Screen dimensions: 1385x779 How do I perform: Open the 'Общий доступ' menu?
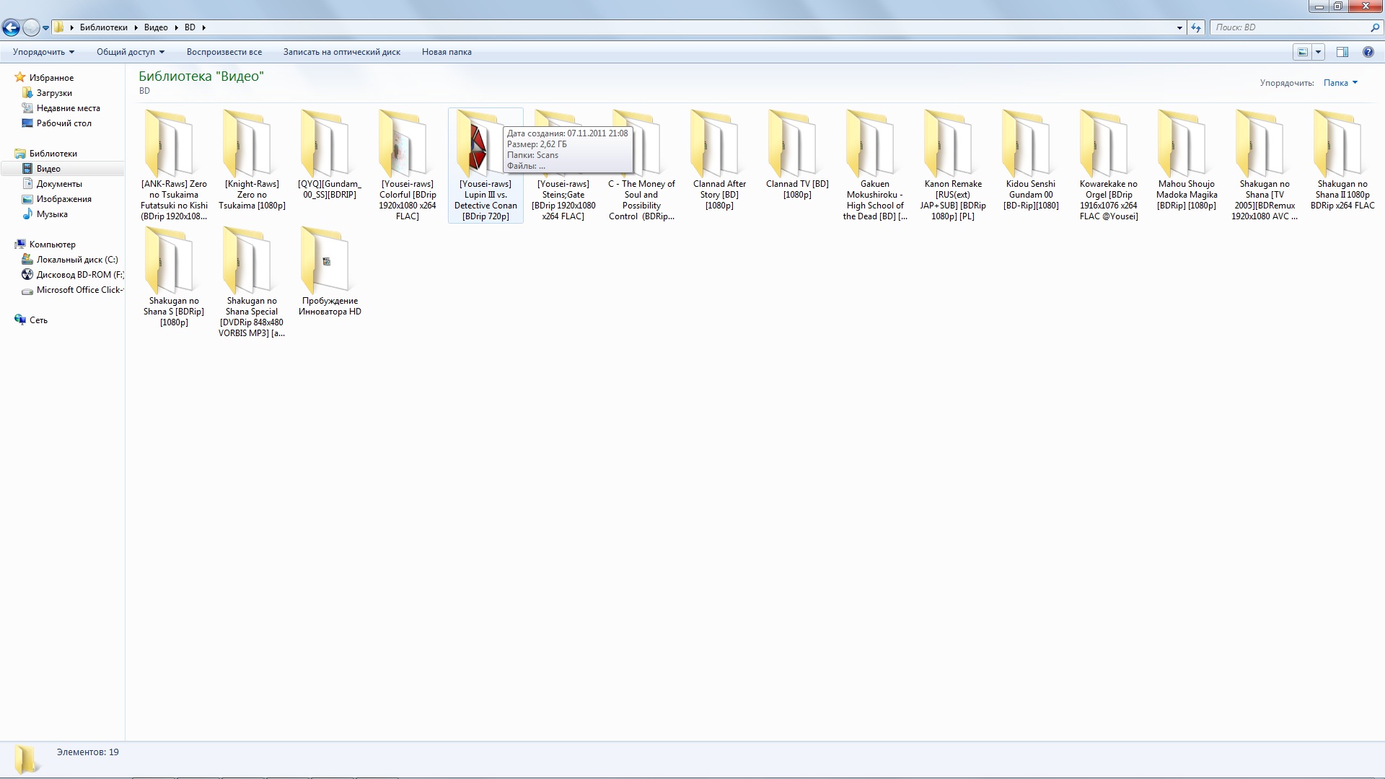click(131, 52)
